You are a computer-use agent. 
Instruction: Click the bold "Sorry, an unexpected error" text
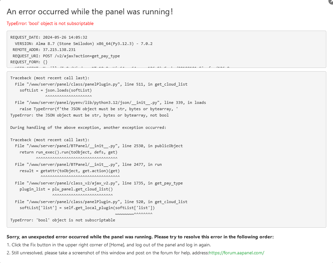pyautogui.click(x=140, y=237)
